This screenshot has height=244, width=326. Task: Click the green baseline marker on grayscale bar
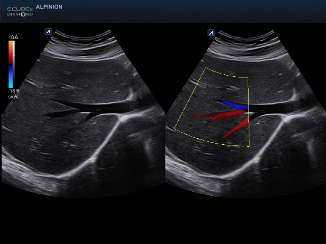click(14, 55)
